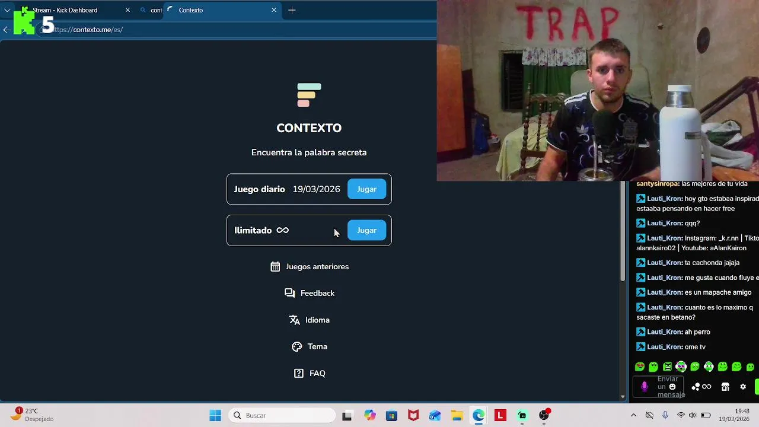Click the scroll down arrow of page scrollbar
This screenshot has height=427, width=759.
coord(623,397)
